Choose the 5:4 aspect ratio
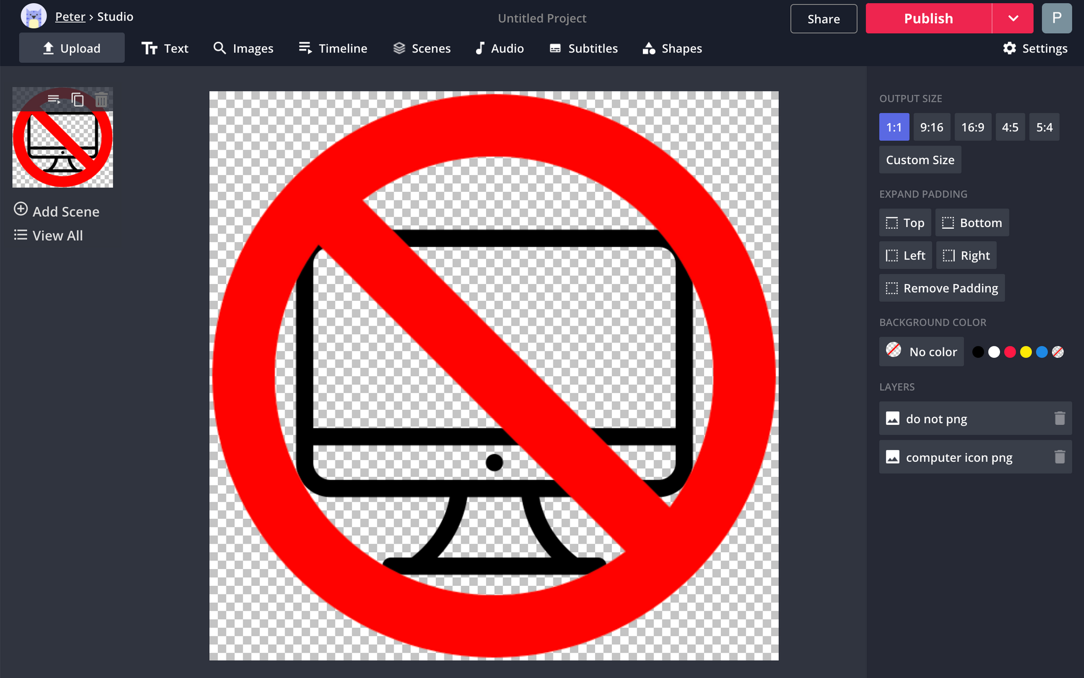Image resolution: width=1084 pixels, height=678 pixels. tap(1044, 127)
